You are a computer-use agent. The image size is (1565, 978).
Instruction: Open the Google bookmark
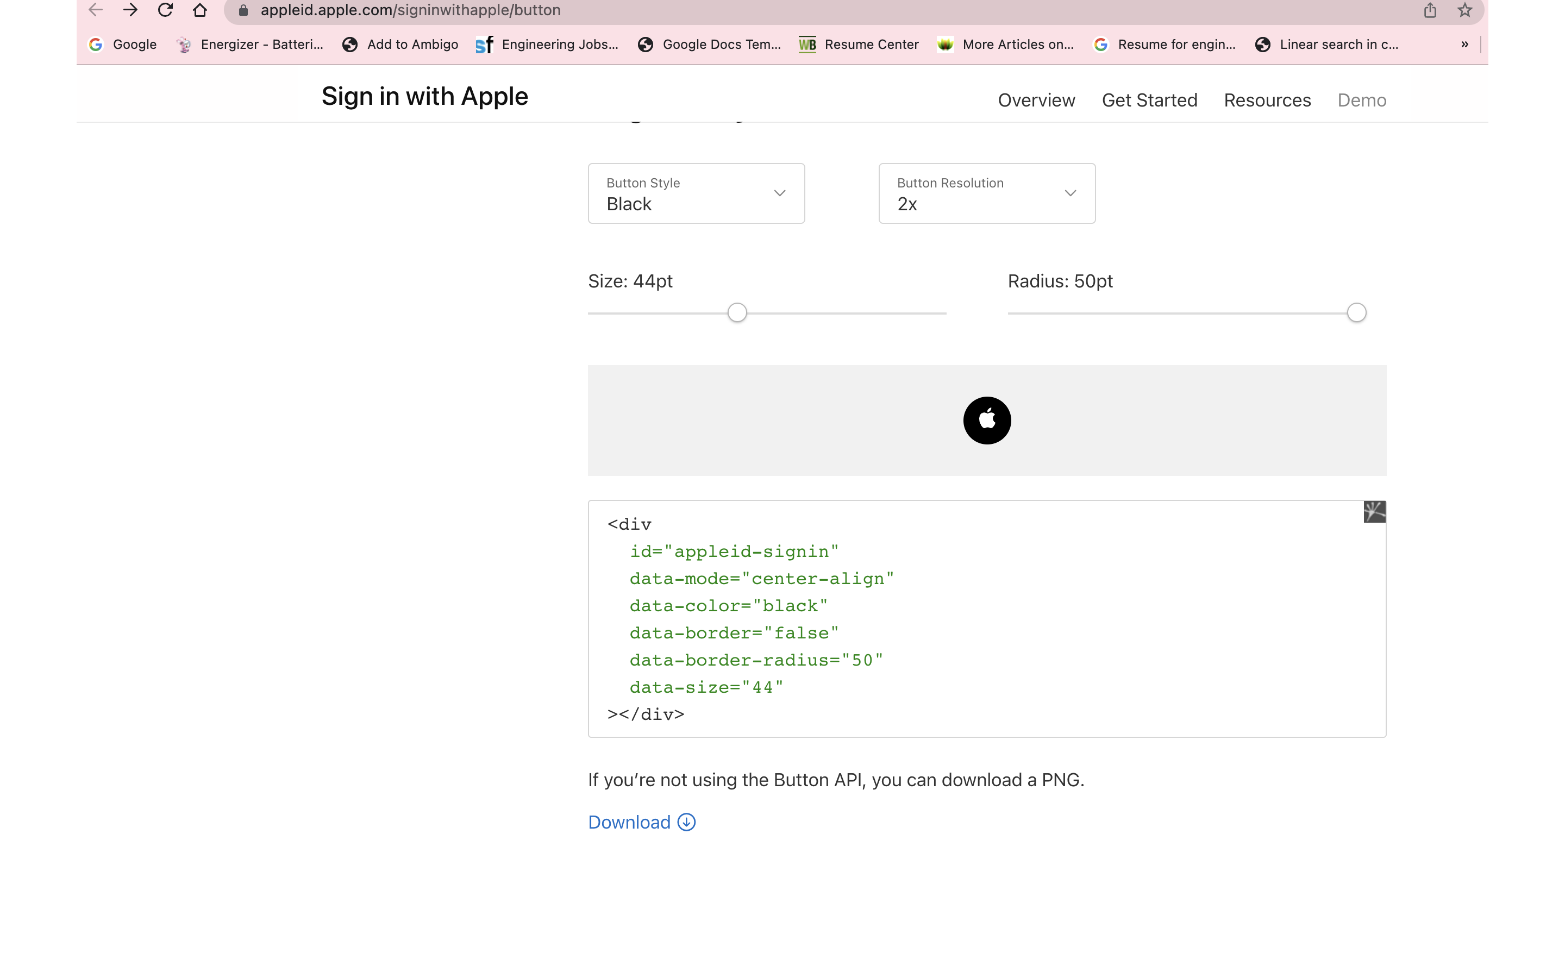[123, 45]
